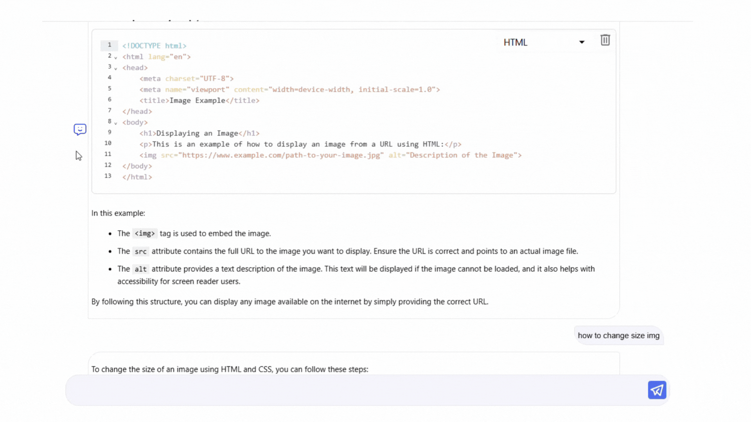
Task: Click the 'how to change size img' message
Action: (x=618, y=335)
